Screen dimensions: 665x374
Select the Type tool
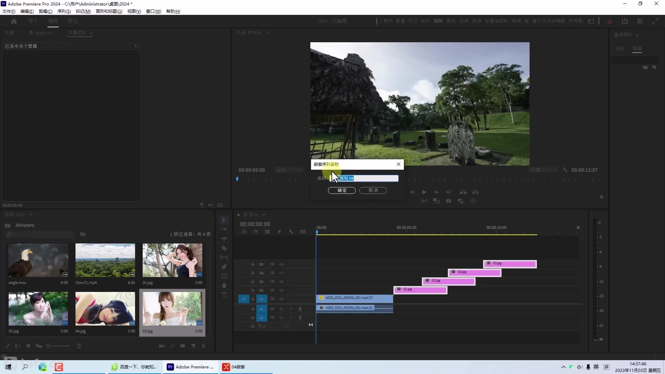(224, 295)
